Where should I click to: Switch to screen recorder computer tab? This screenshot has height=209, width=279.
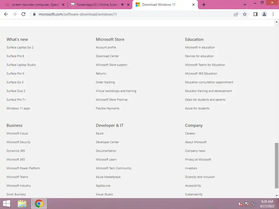click(x=35, y=5)
